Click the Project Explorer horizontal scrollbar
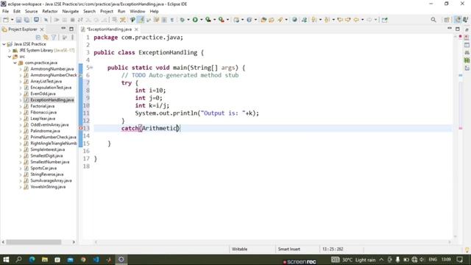Screen dimensions: 471x265 coord(34,242)
